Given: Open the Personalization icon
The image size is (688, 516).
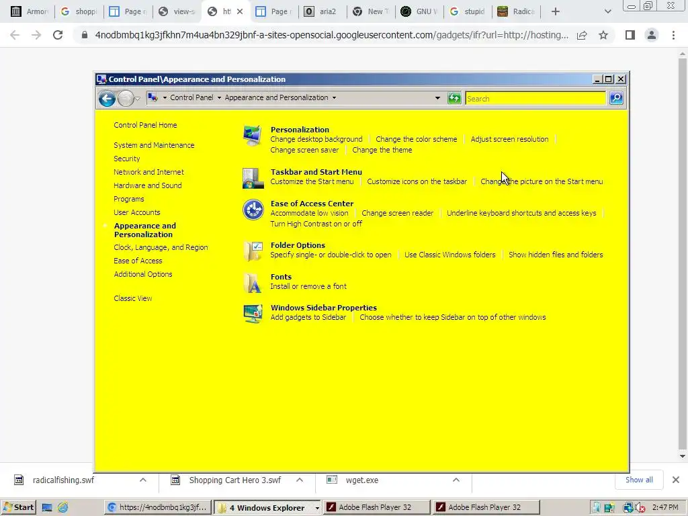Looking at the screenshot, I should coord(253,135).
